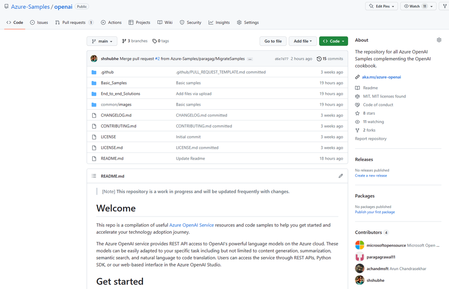449x289 pixels.
Task: Open the repository Settings tab
Action: pos(248,22)
